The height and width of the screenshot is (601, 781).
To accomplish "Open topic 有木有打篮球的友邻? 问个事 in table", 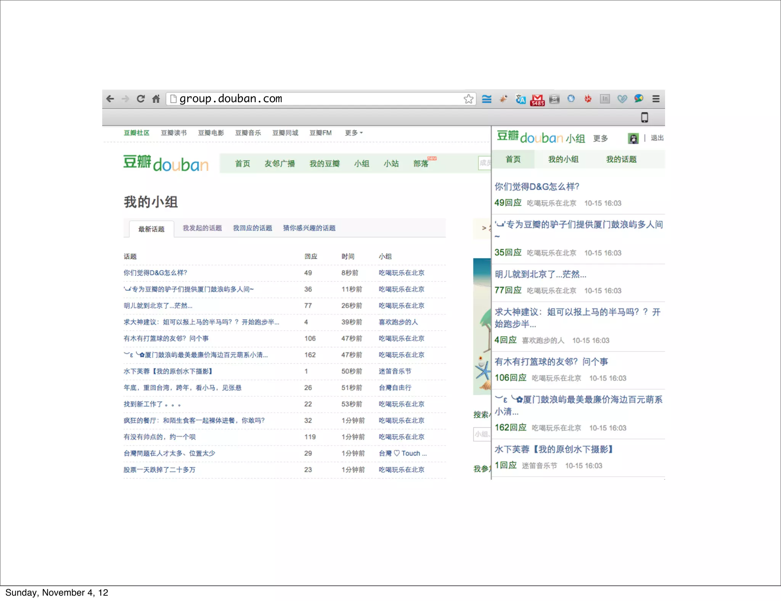I will (166, 338).
